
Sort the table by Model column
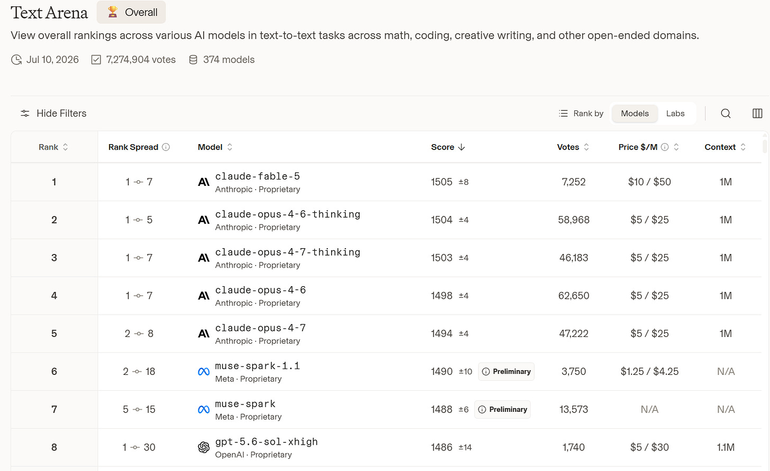[215, 147]
